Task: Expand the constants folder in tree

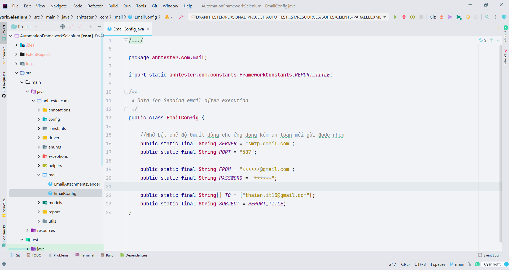Action: pos(39,129)
